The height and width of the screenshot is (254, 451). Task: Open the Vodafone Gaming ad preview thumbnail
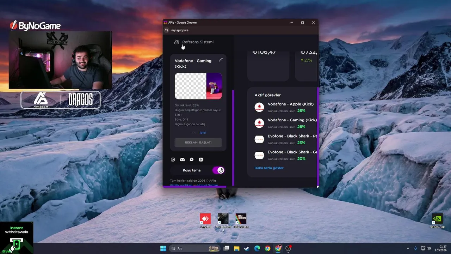[x=198, y=86]
